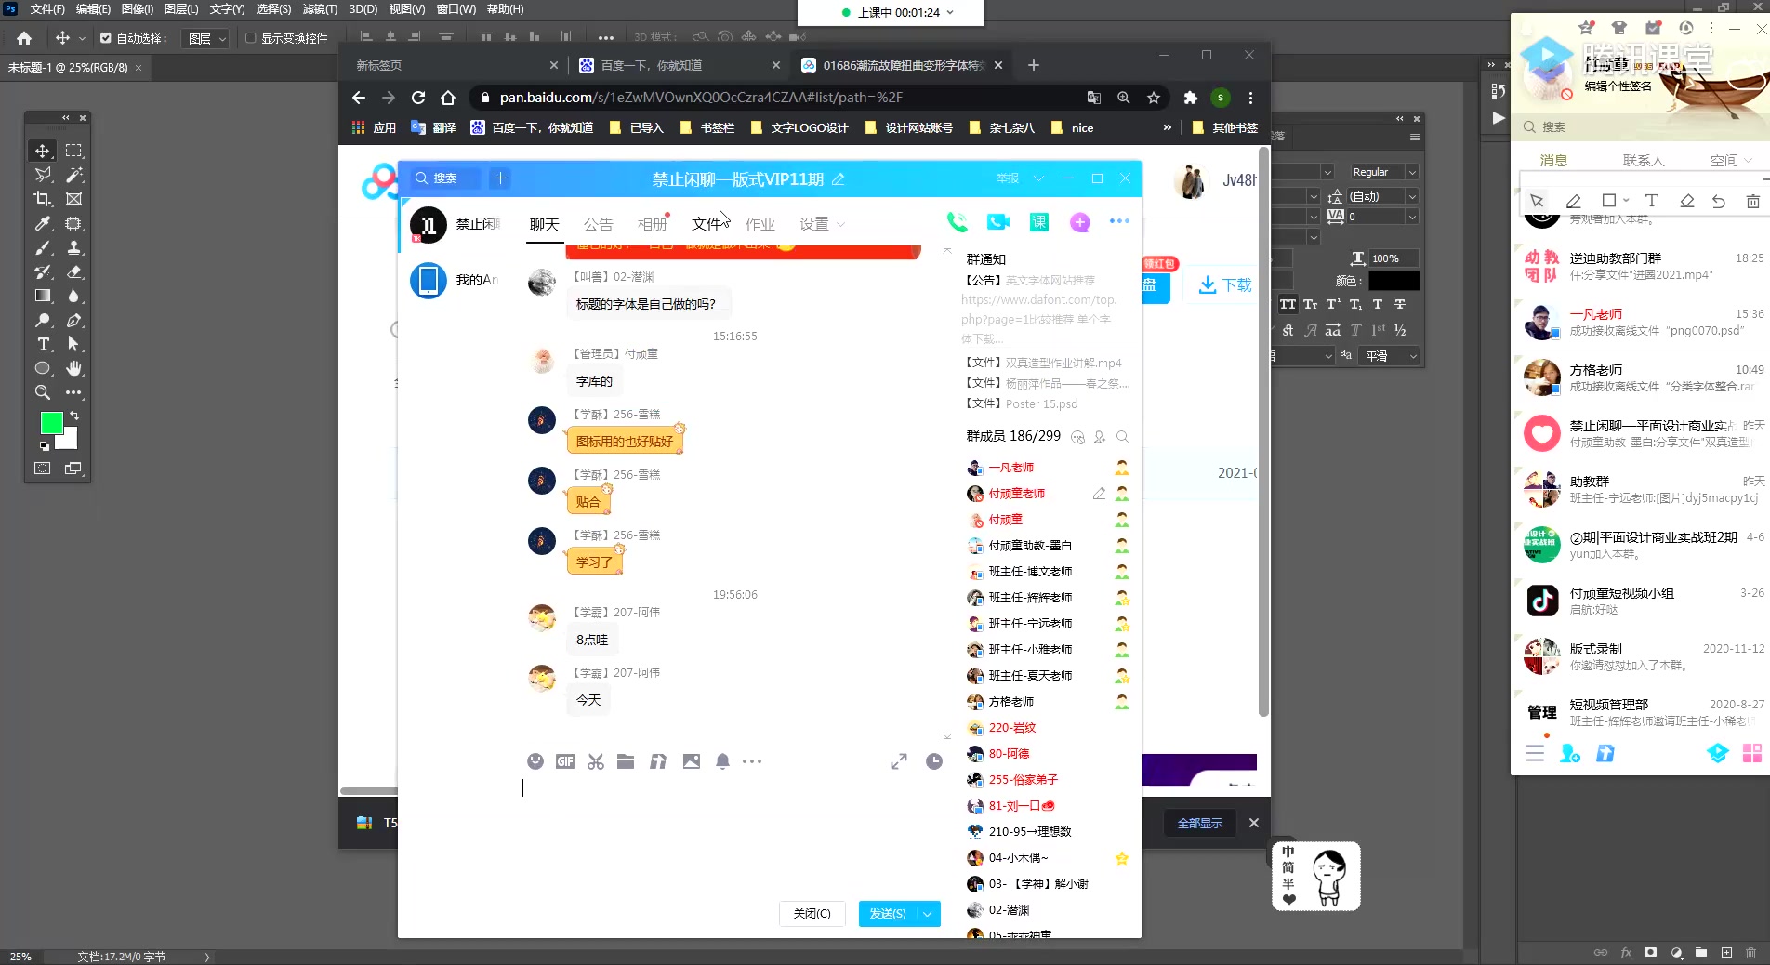The image size is (1770, 965).
Task: Open 文字LOGO设计 bookmark folder
Action: coord(799,127)
